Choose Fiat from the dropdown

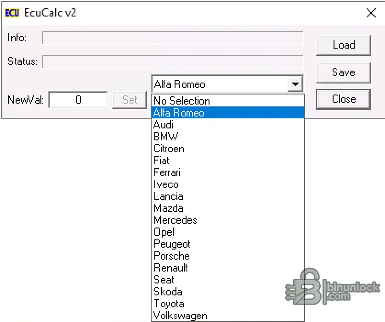pyautogui.click(x=162, y=161)
